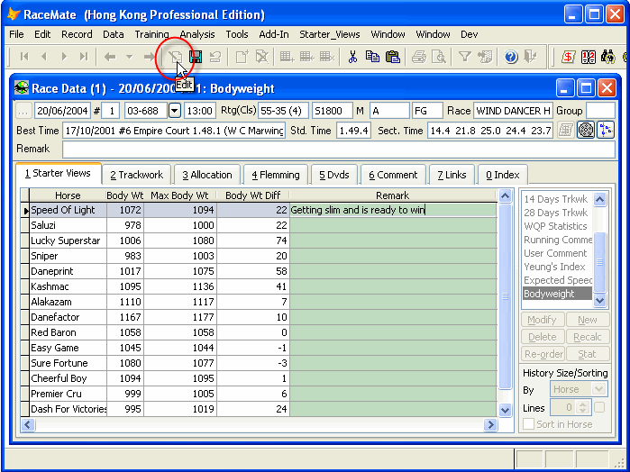The height and width of the screenshot is (472, 630).
Task: Switch to the 2 Trackwork tab
Action: point(137,175)
